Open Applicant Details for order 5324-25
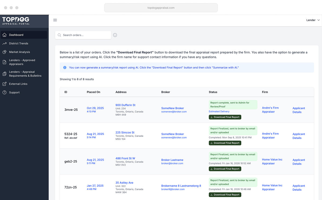322x200 pixels. 299,136
